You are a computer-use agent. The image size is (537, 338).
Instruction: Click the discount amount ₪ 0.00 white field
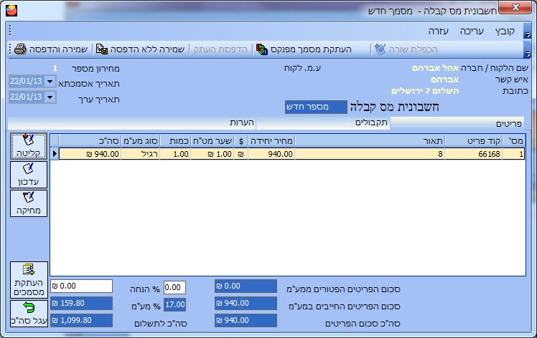tap(82, 286)
